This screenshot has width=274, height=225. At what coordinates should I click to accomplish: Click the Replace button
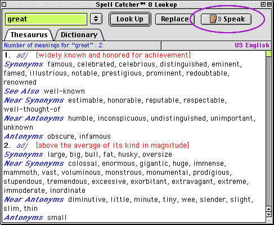175,19
